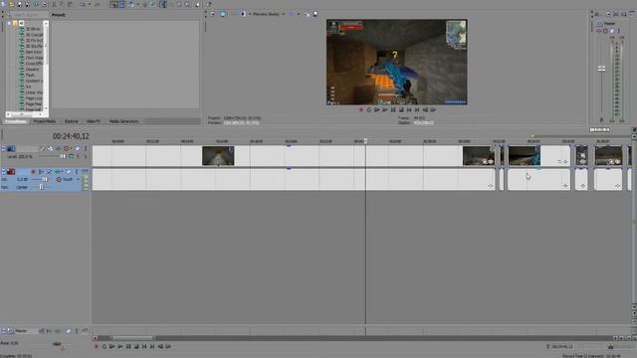Minimize the audio track header
The height and width of the screenshot is (358, 637).
click(3, 172)
